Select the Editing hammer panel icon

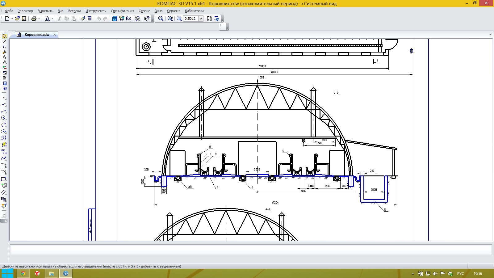4,52
